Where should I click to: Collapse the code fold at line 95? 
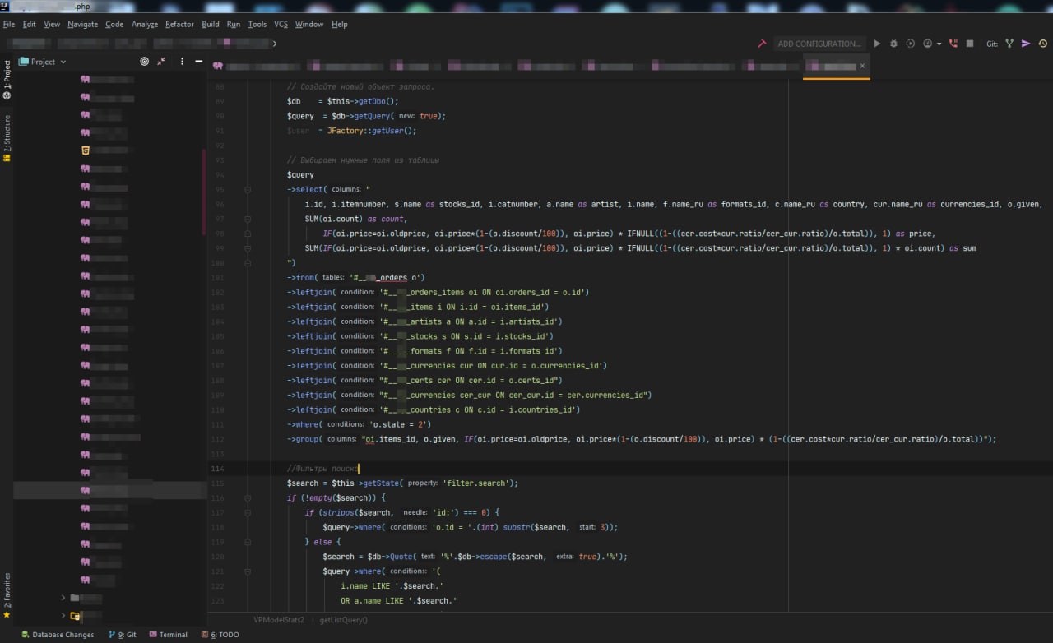pos(248,190)
